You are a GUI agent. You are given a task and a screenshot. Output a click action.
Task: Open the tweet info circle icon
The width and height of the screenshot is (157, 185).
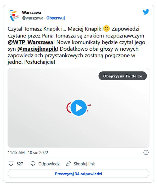coord(146,152)
